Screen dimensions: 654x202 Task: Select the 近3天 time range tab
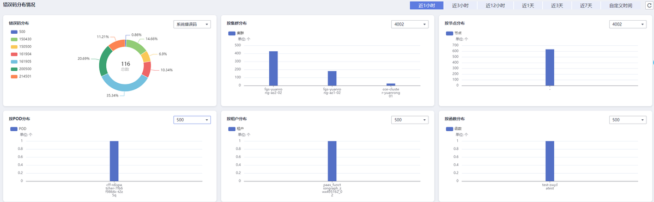click(x=556, y=5)
